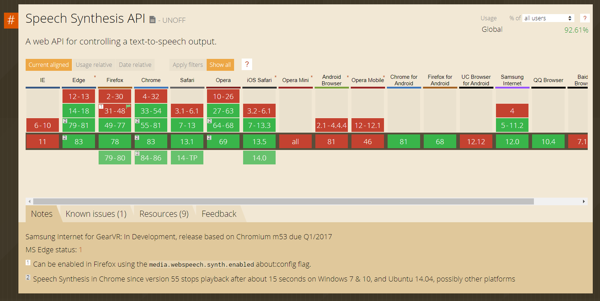This screenshot has width=600, height=301.
Task: Click the IE column header
Action: [43, 80]
